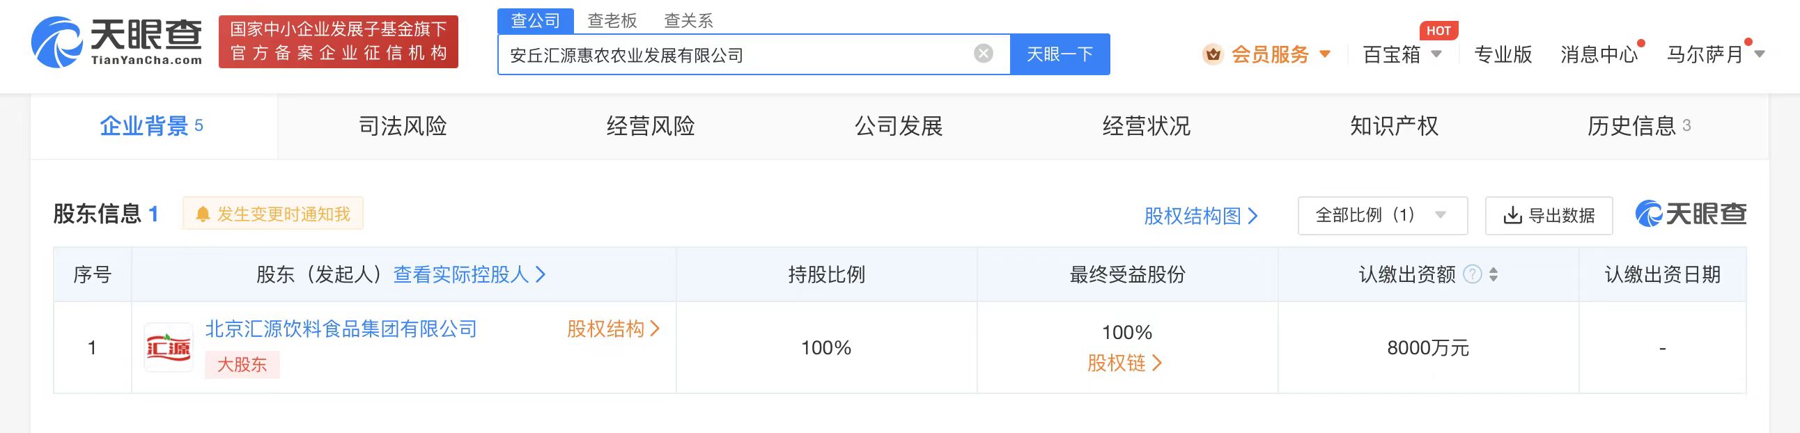This screenshot has width=1800, height=433.
Task: Click the 持股比例 column header
Action: point(827,274)
